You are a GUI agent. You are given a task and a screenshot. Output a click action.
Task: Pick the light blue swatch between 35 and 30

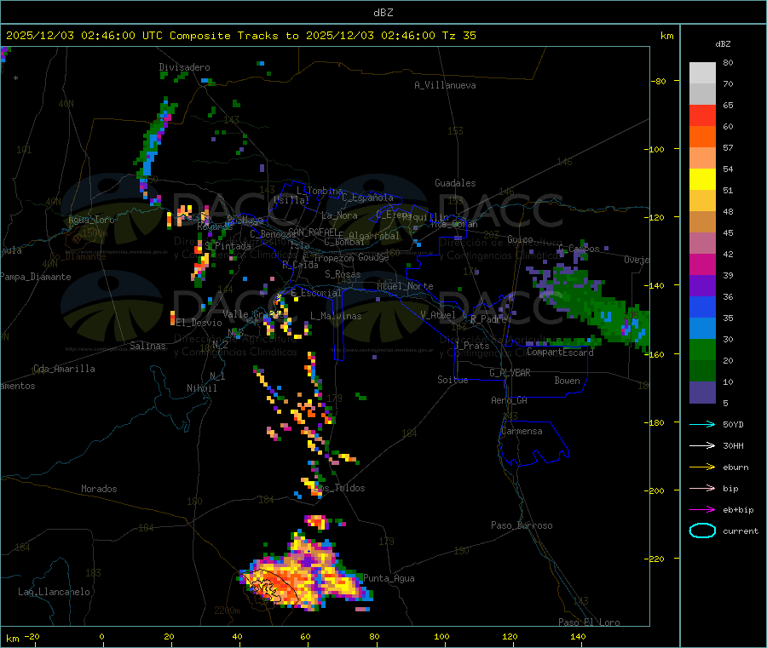tap(702, 329)
